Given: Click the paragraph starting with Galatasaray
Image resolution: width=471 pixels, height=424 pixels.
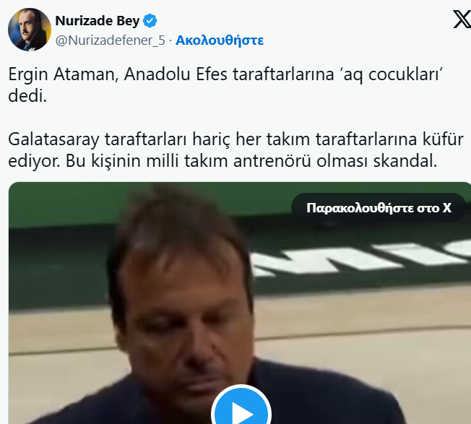Looking at the screenshot, I should coord(236,150).
